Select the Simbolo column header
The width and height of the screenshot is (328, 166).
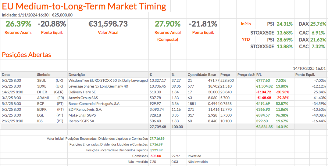pos(44,74)
